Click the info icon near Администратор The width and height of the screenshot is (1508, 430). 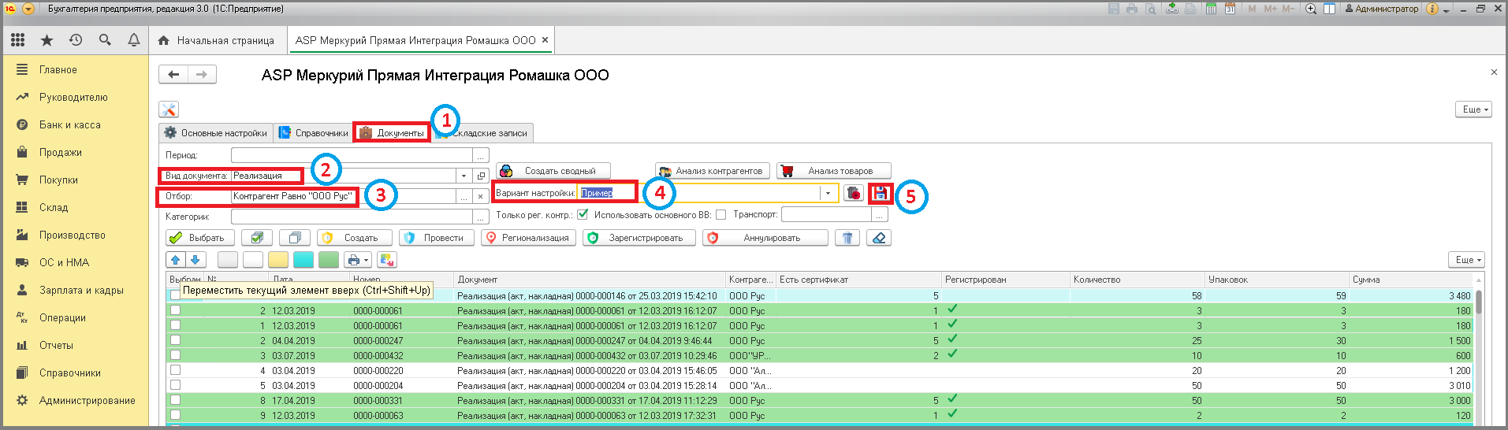[1432, 9]
